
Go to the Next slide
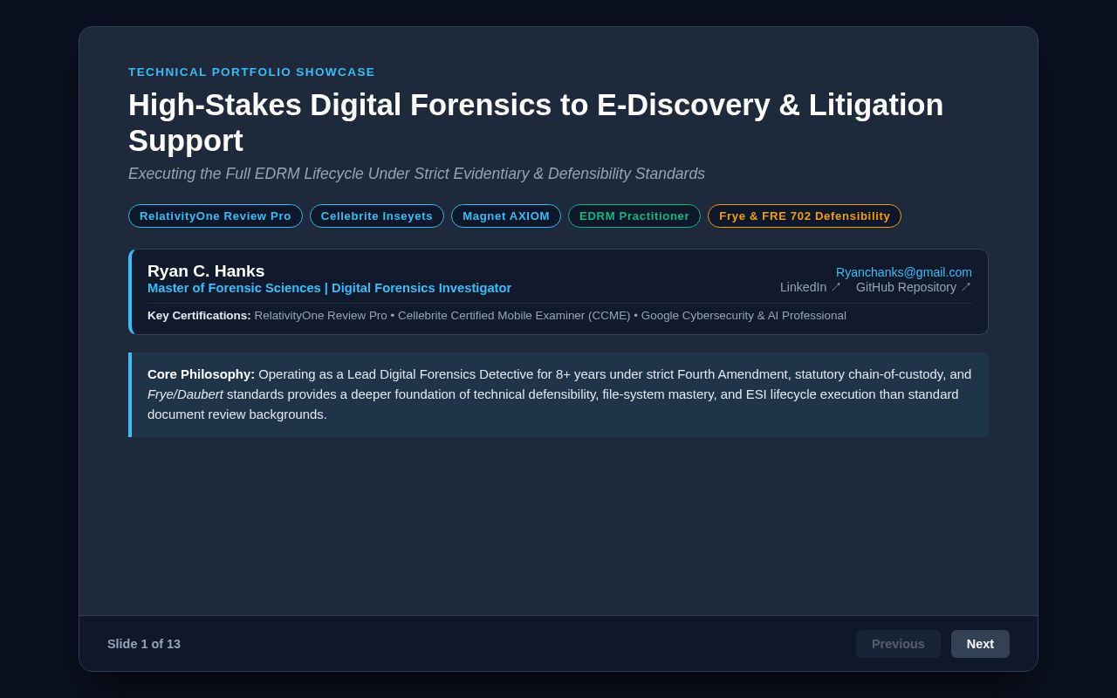[980, 644]
